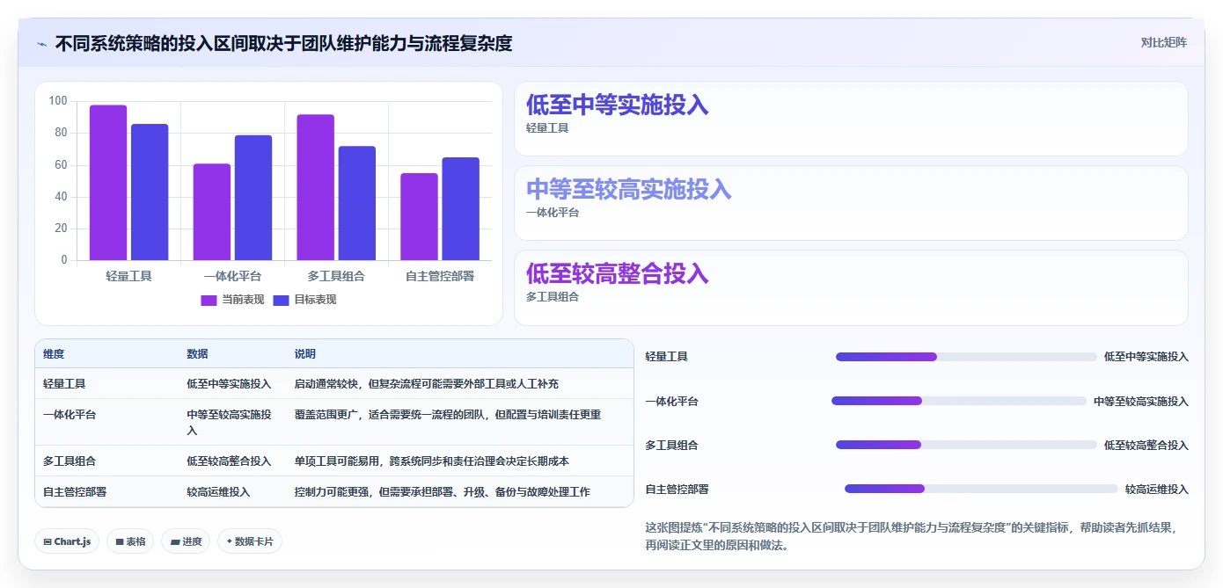Select the purple 当前表现 bar for 轻量工具
The width and height of the screenshot is (1223, 588).
click(x=108, y=183)
